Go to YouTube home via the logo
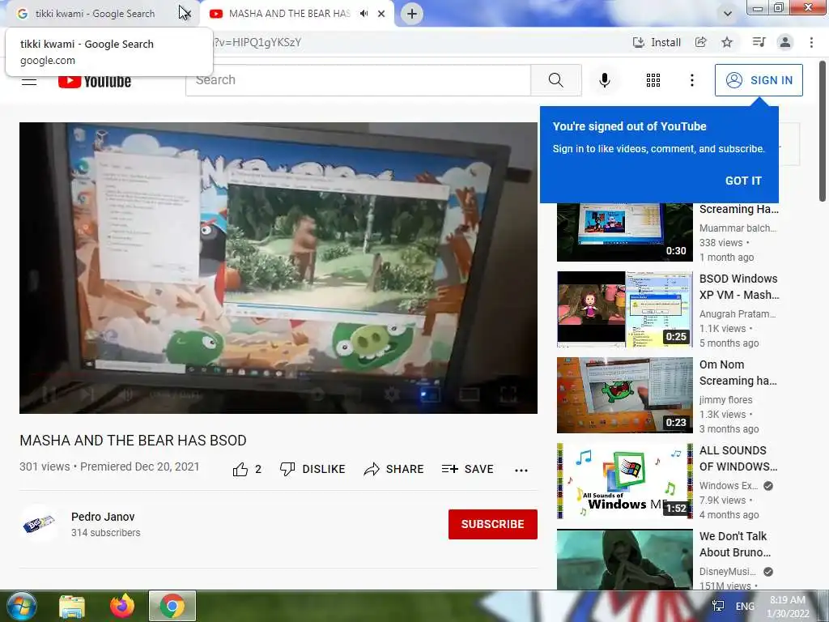Viewport: 829px width, 622px height. pos(95,81)
